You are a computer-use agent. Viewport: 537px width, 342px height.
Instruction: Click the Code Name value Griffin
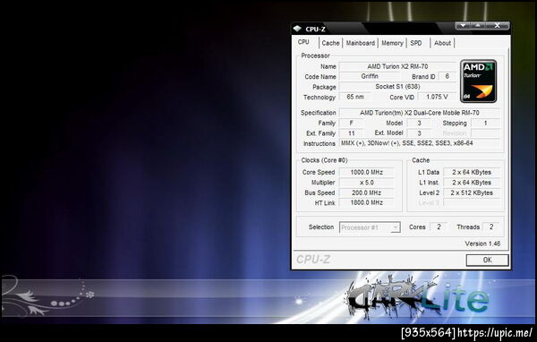coord(370,76)
